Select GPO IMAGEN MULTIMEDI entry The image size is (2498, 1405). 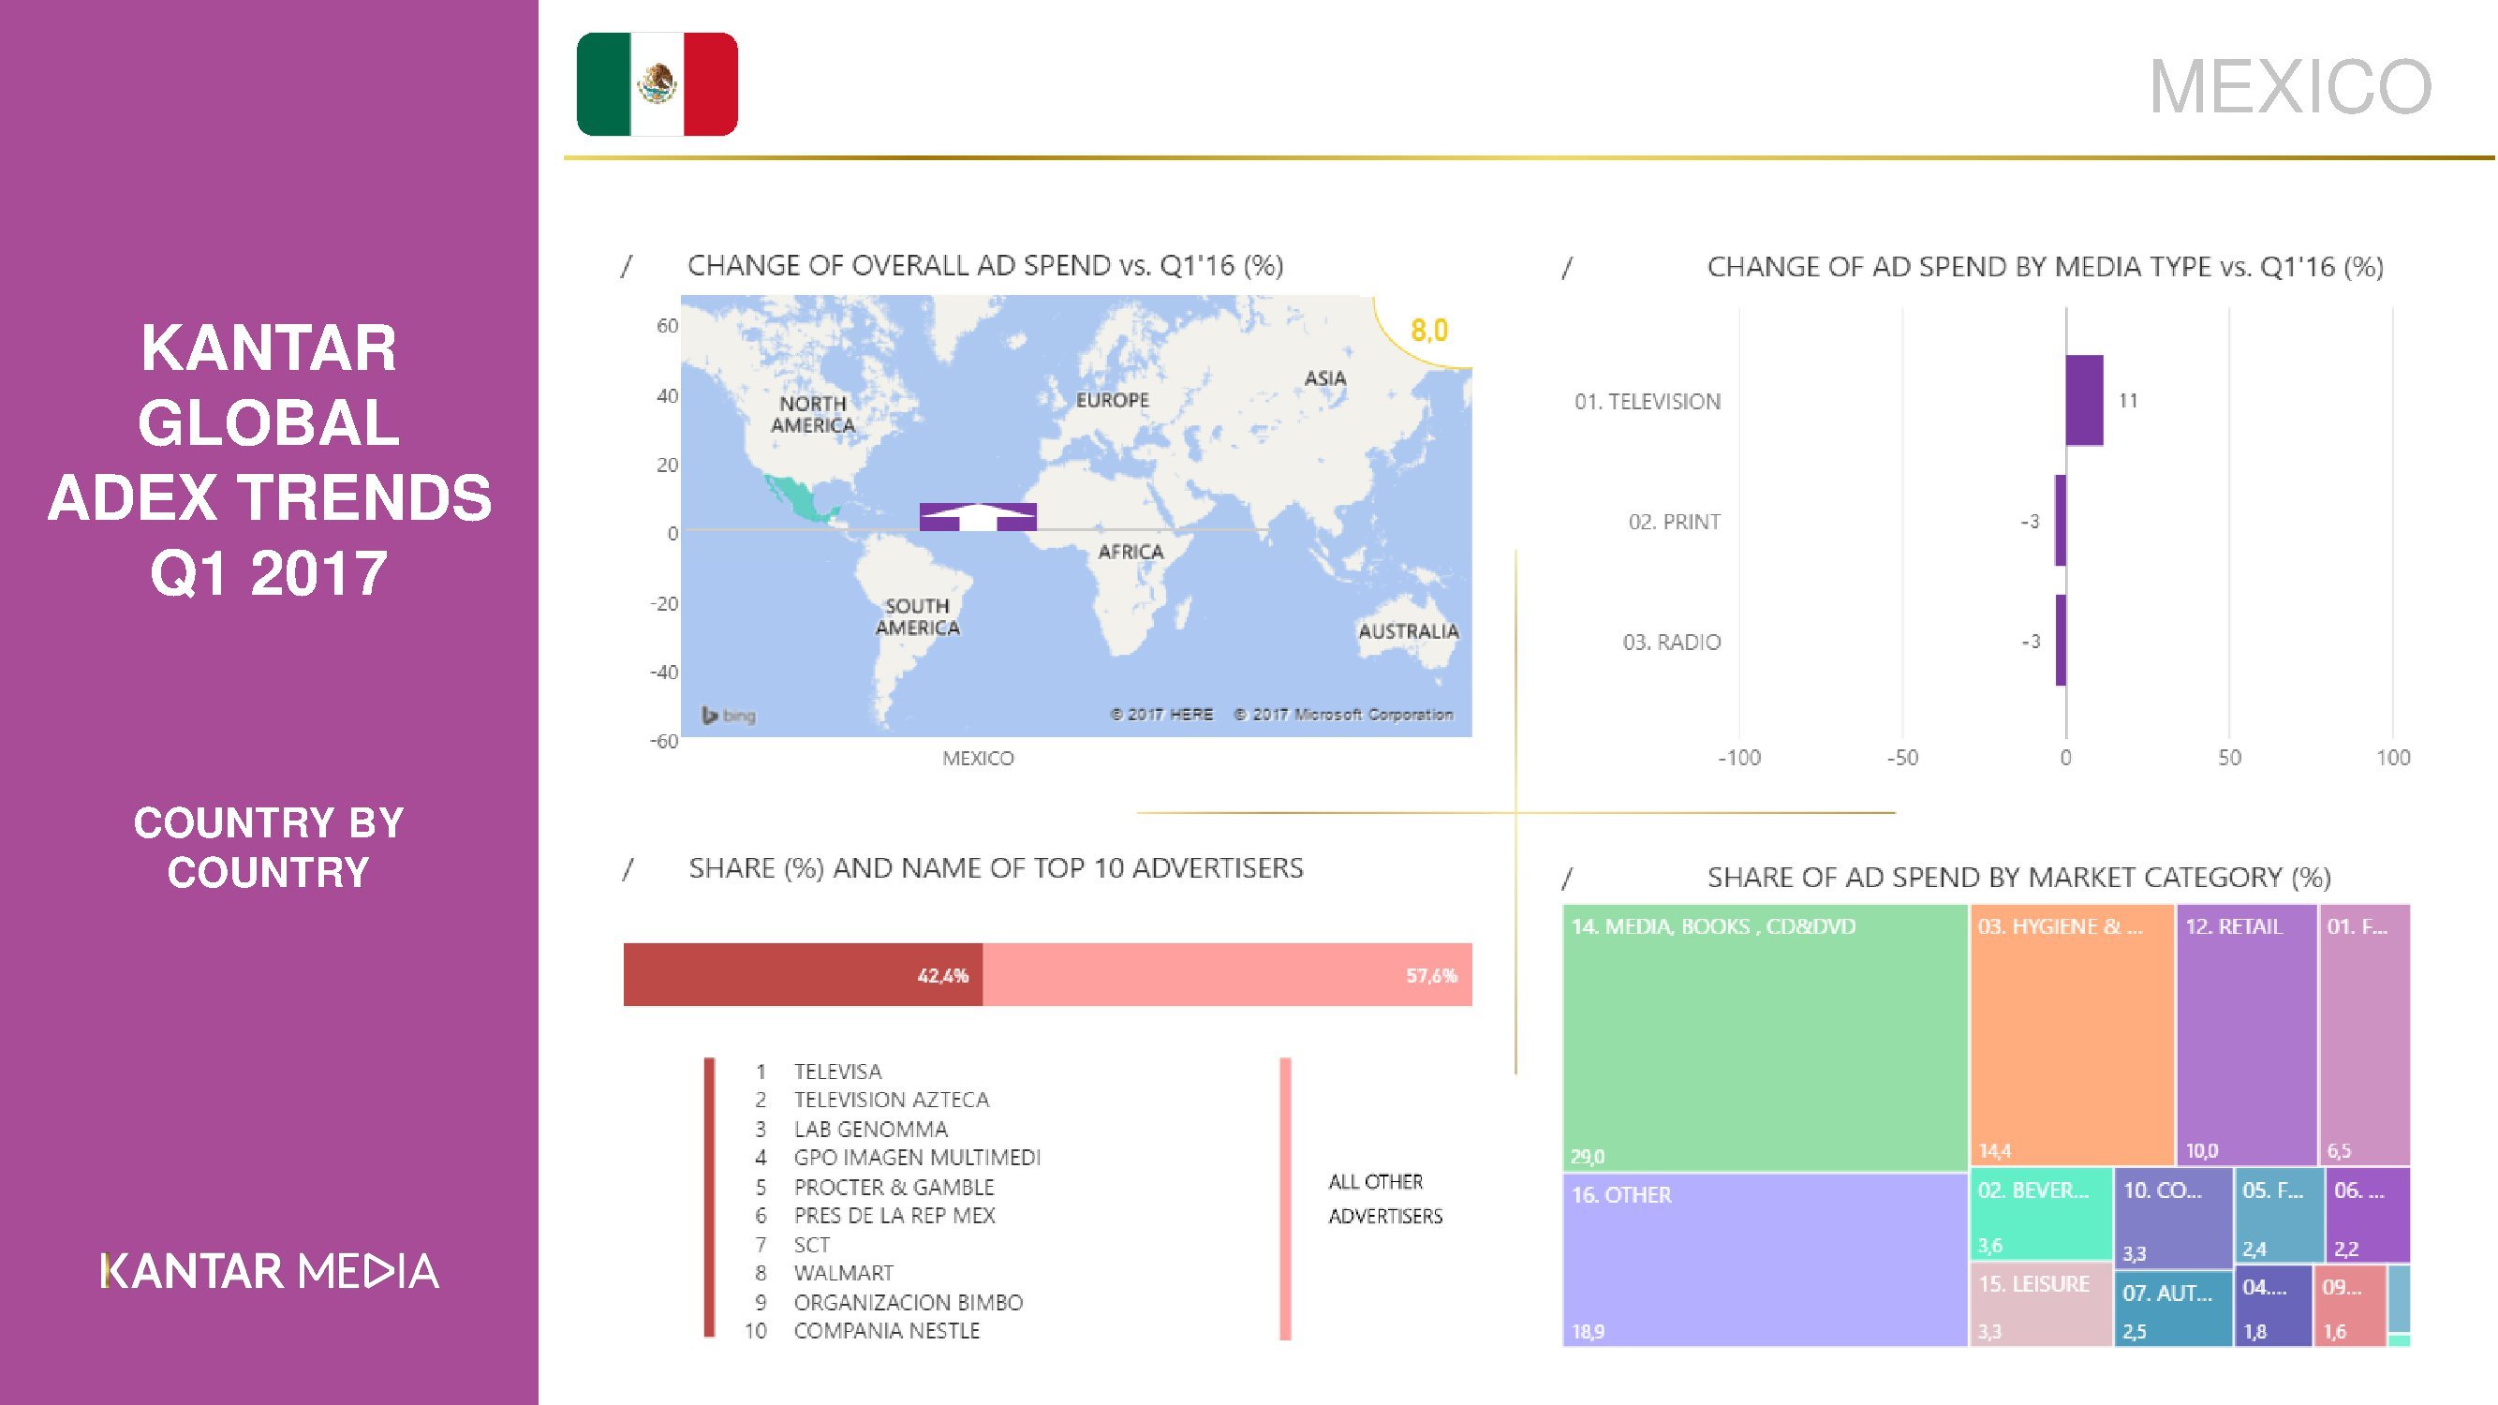[x=917, y=1157]
